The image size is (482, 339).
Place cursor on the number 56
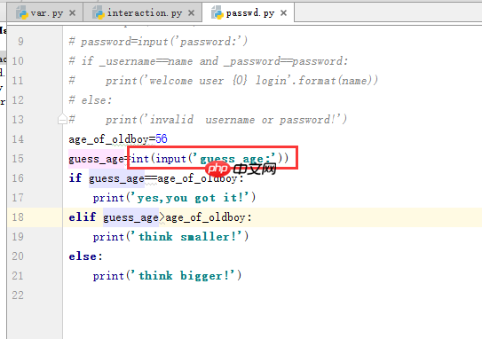click(x=161, y=139)
